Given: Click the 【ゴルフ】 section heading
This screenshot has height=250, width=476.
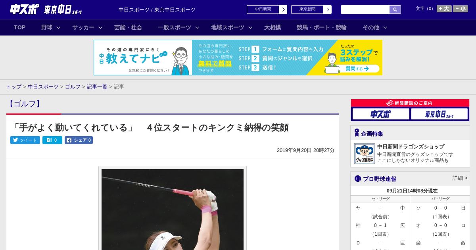Looking at the screenshot, I should pyautogui.click(x=25, y=104).
